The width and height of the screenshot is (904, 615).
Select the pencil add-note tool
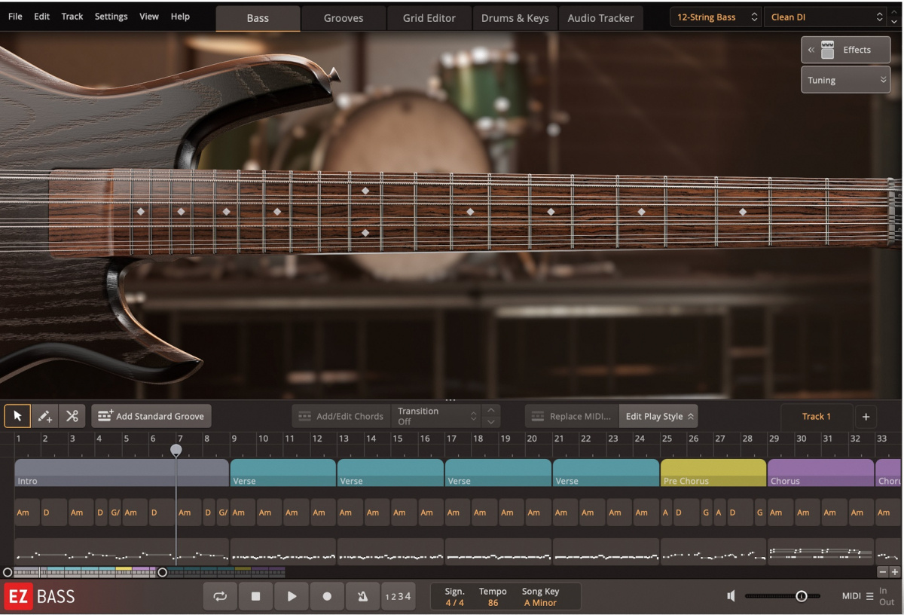click(x=44, y=415)
